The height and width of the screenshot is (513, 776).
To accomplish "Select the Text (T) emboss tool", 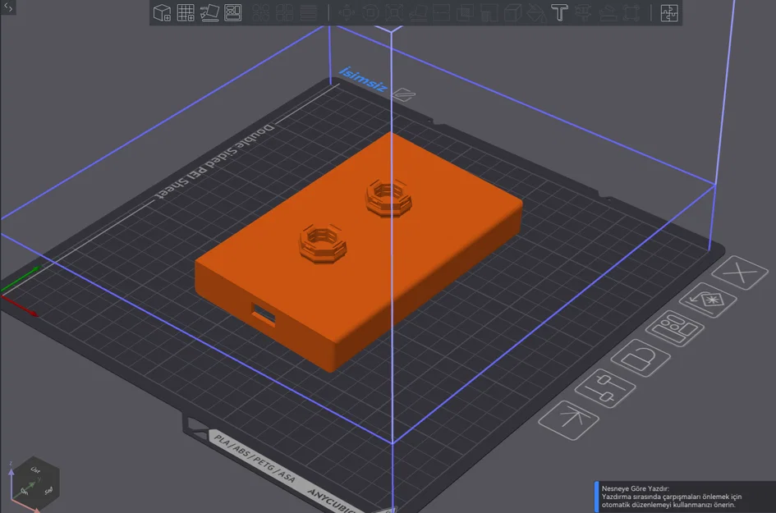I will point(559,13).
